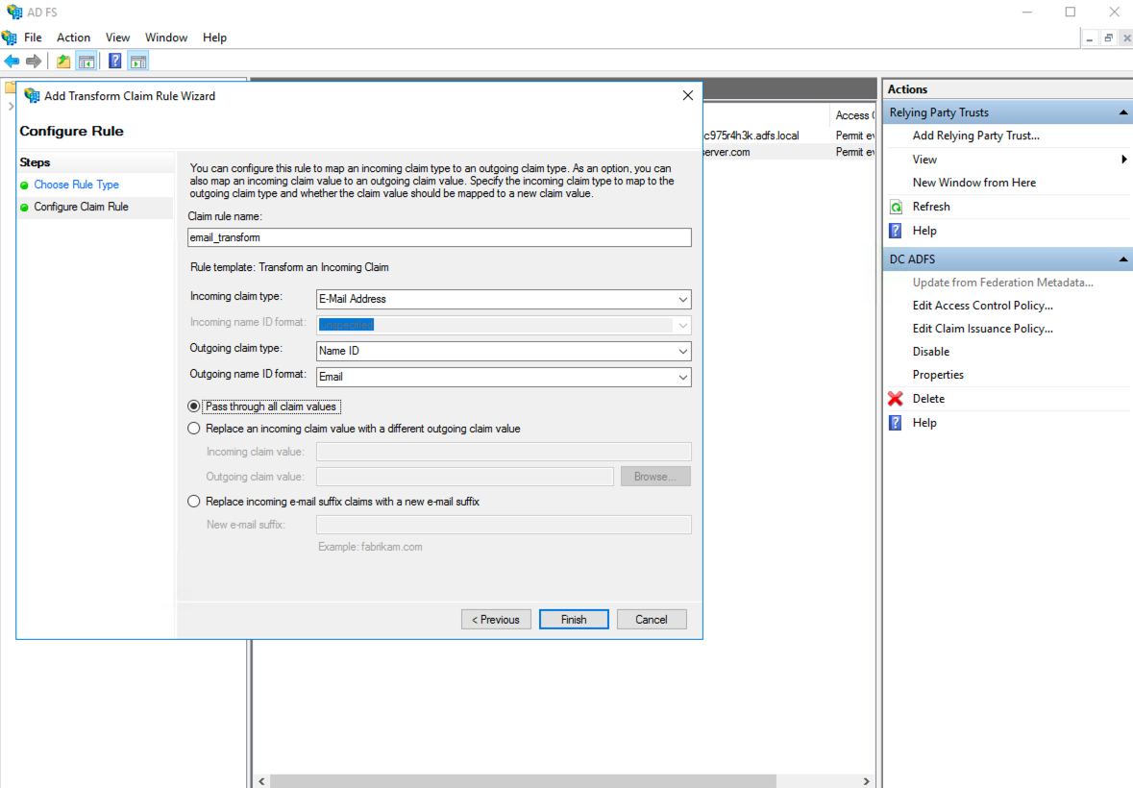Open the Outgoing claim type dropdown
The height and width of the screenshot is (788, 1133).
[x=681, y=351]
